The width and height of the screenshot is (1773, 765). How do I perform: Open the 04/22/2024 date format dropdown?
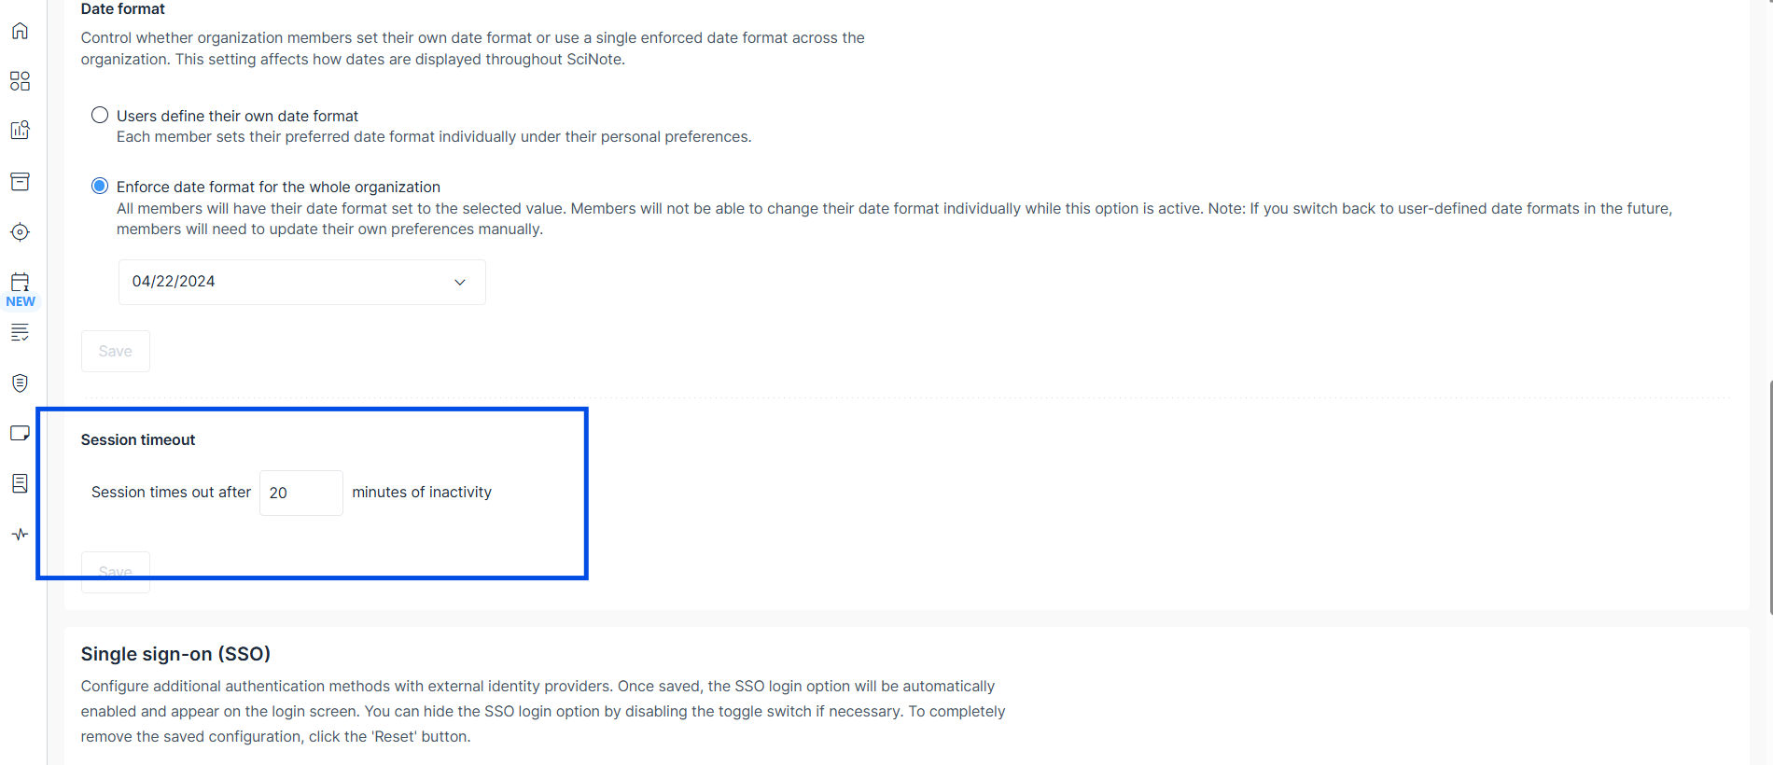click(x=301, y=282)
